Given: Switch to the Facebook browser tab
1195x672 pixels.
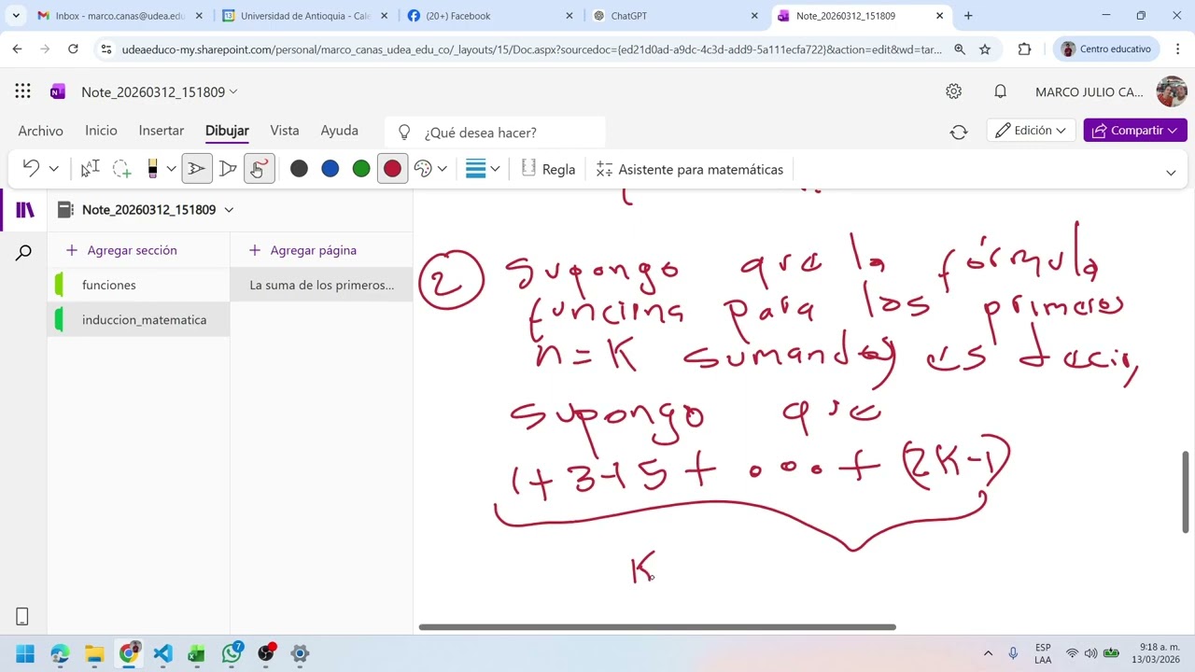Looking at the screenshot, I should 490,16.
